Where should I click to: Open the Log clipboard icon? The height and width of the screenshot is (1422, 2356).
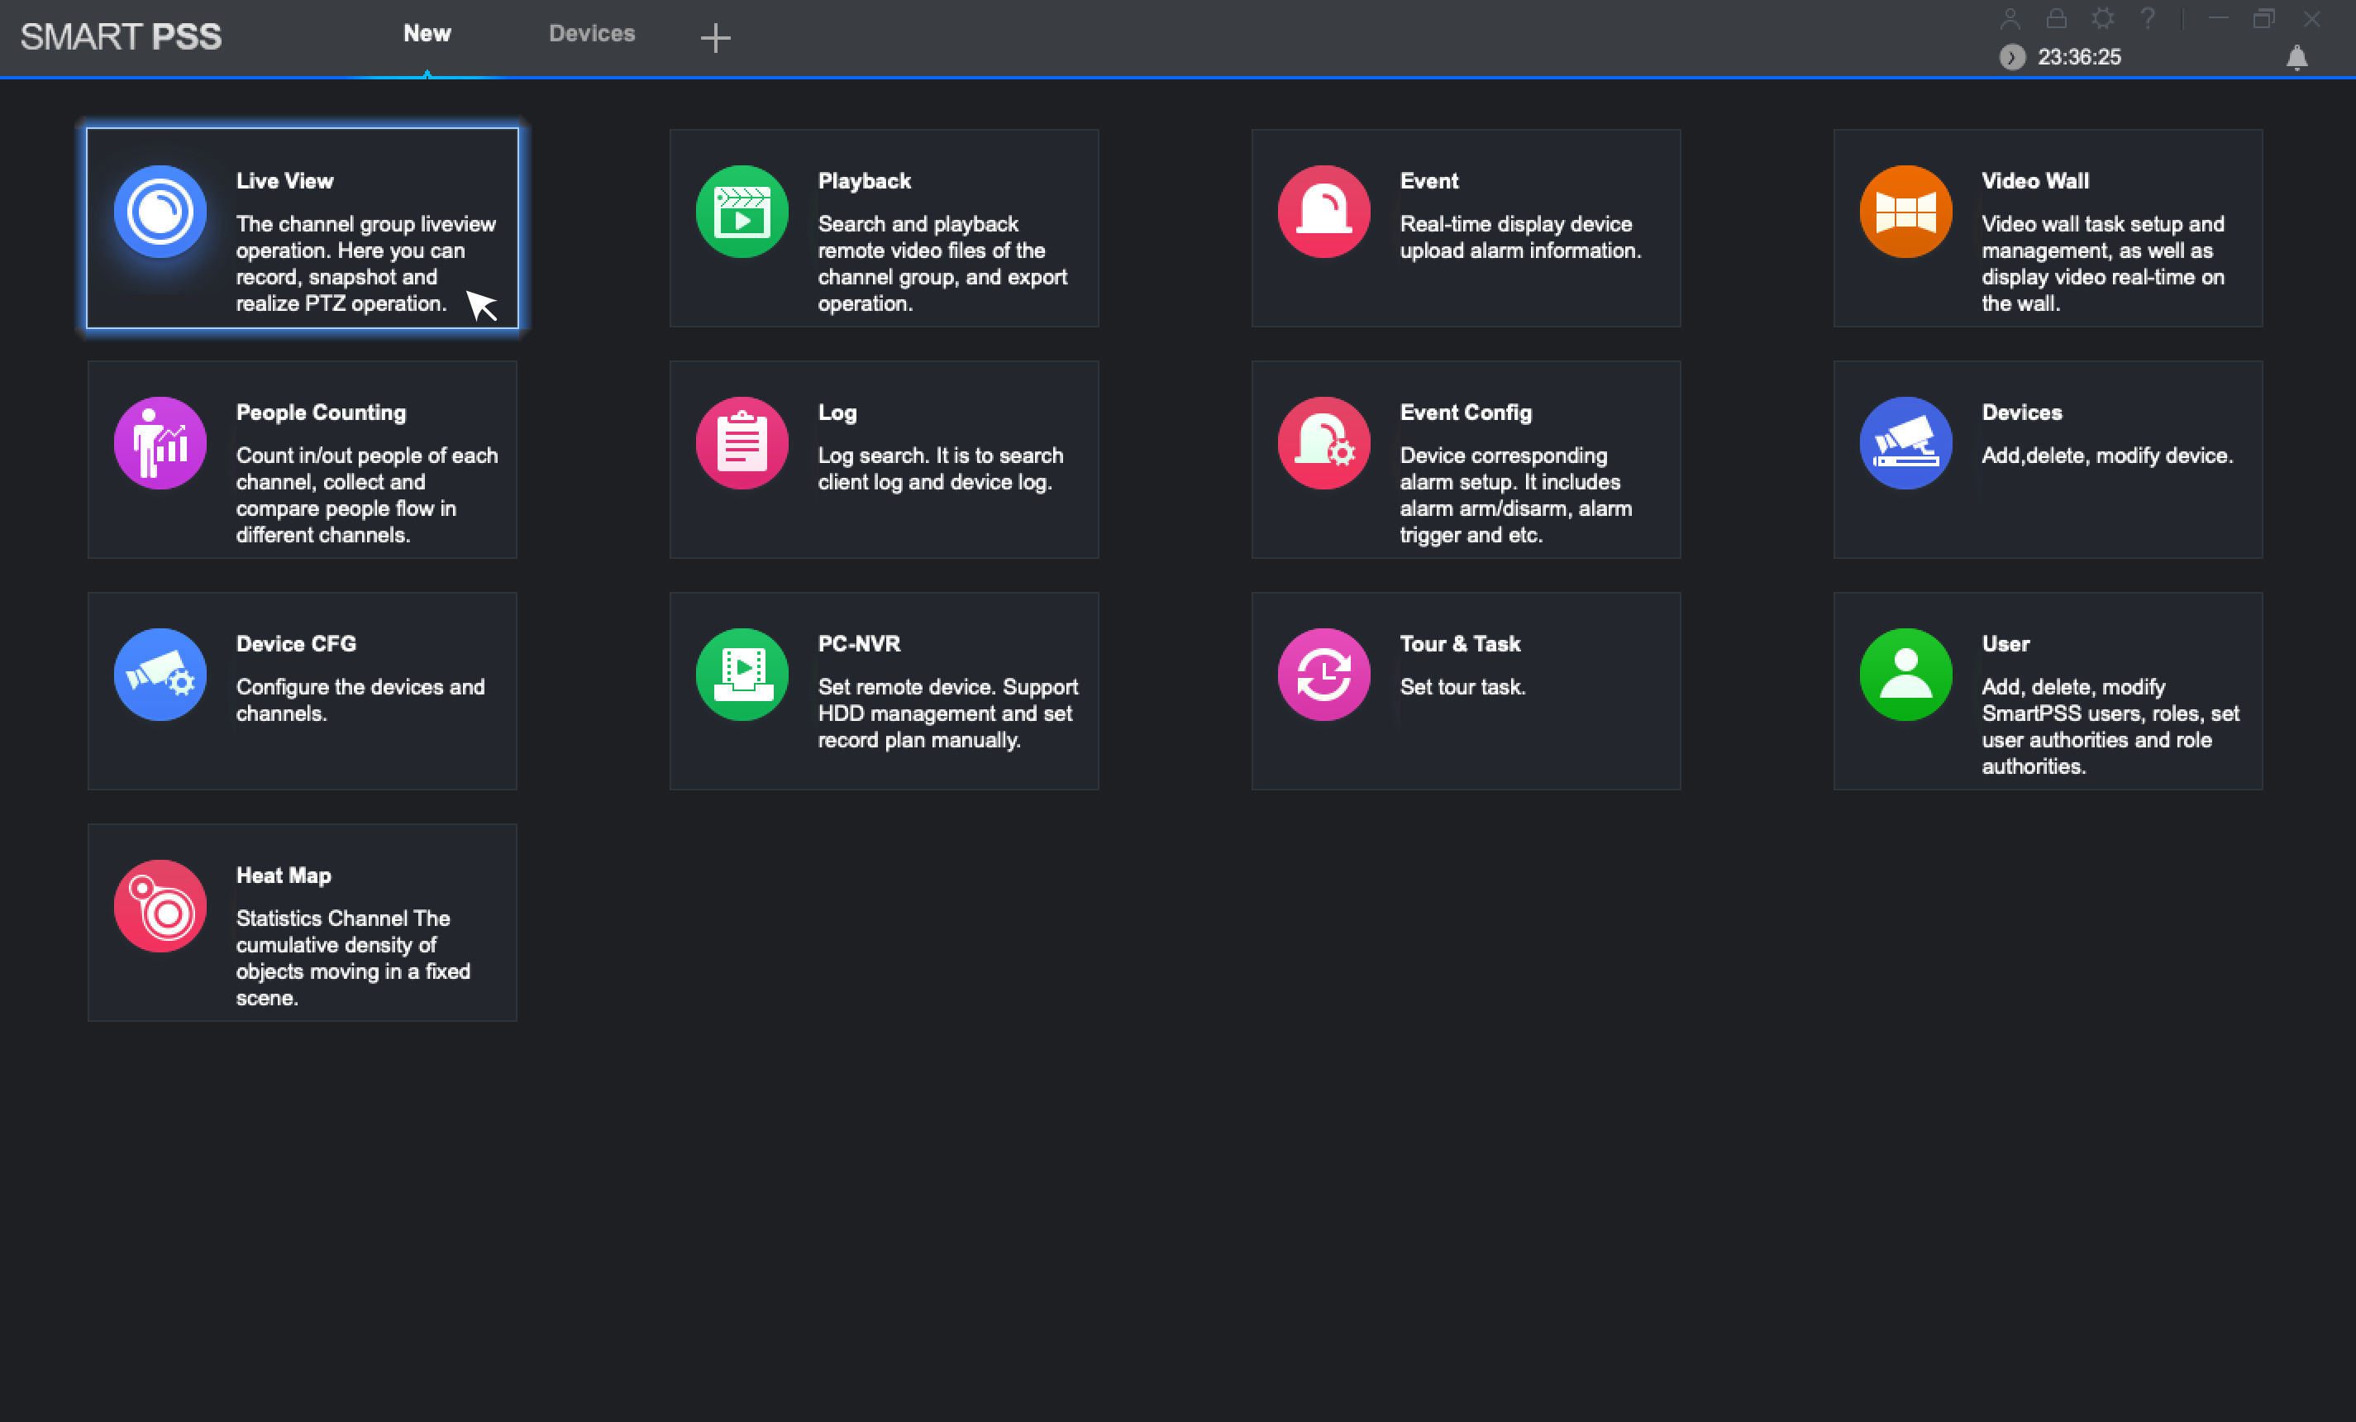click(x=742, y=443)
